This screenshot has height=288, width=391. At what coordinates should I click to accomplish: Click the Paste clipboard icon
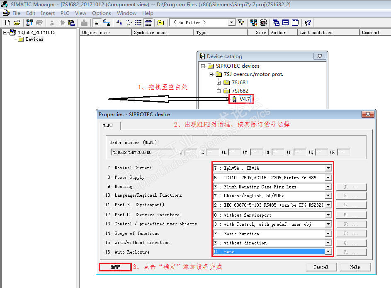point(71,23)
